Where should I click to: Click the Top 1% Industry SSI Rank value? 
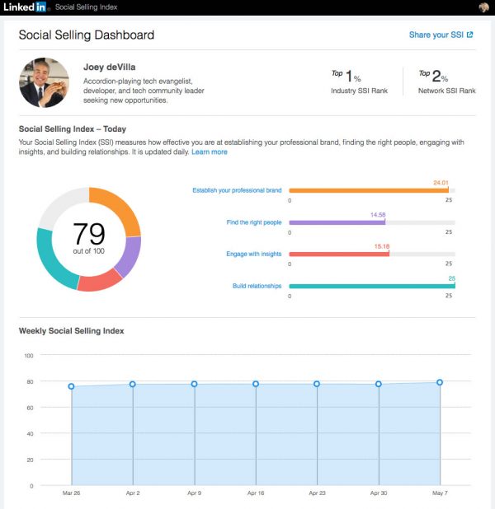point(346,76)
